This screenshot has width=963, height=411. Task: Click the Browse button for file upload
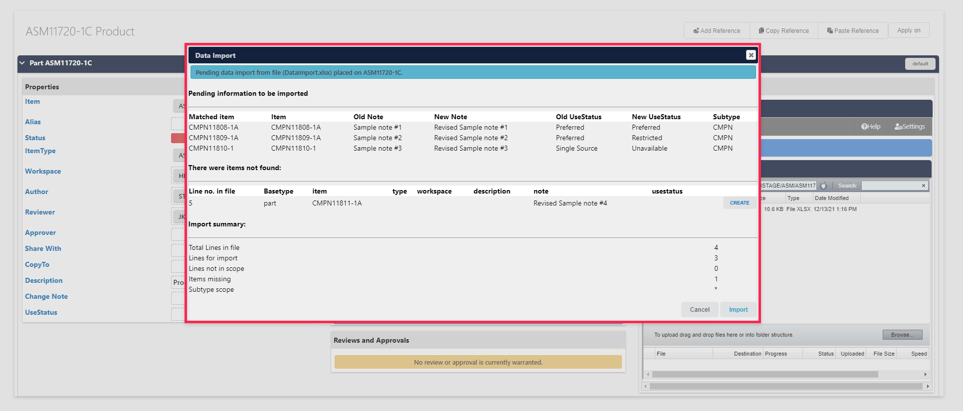tap(903, 335)
